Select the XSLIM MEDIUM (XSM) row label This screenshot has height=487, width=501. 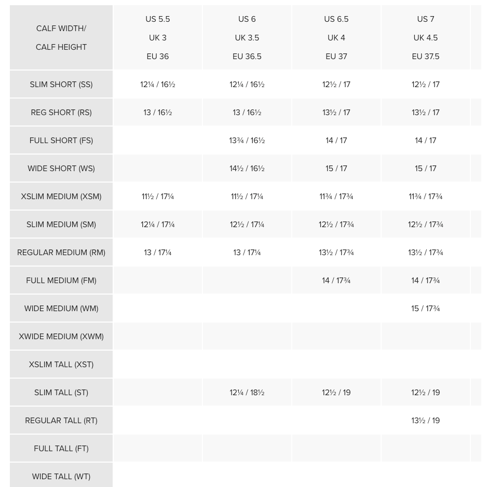(61, 197)
